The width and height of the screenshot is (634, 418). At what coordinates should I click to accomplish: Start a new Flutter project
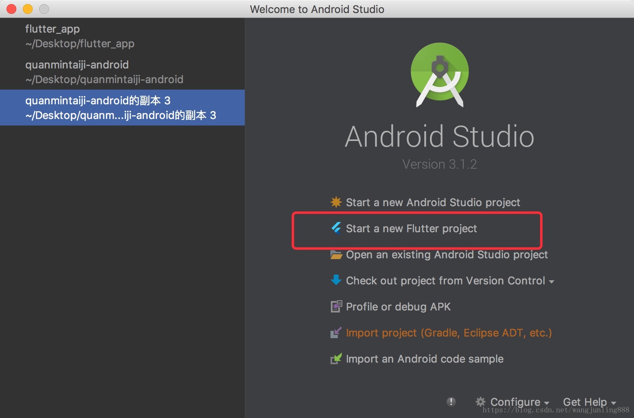(x=411, y=229)
